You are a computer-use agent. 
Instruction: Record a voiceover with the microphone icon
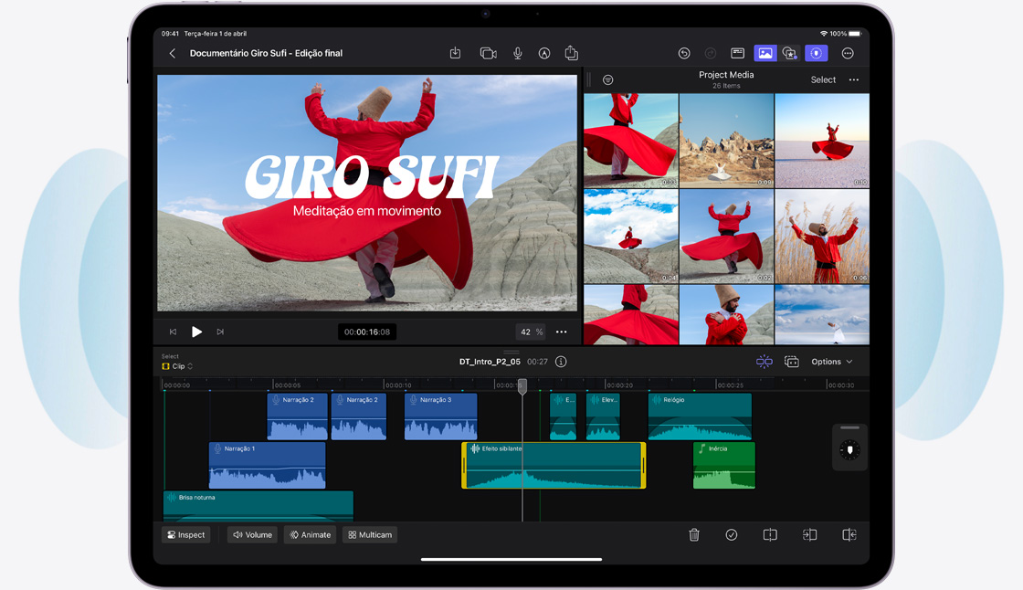tap(518, 53)
